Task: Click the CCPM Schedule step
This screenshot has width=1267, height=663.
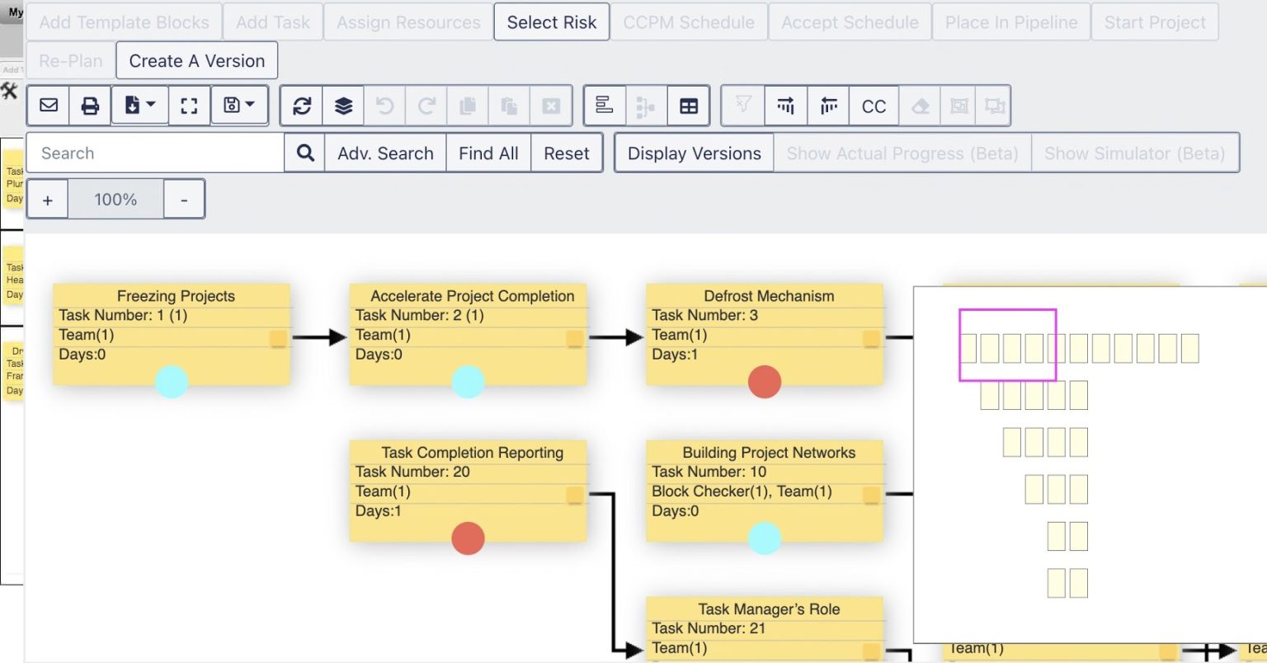Action: (x=689, y=22)
